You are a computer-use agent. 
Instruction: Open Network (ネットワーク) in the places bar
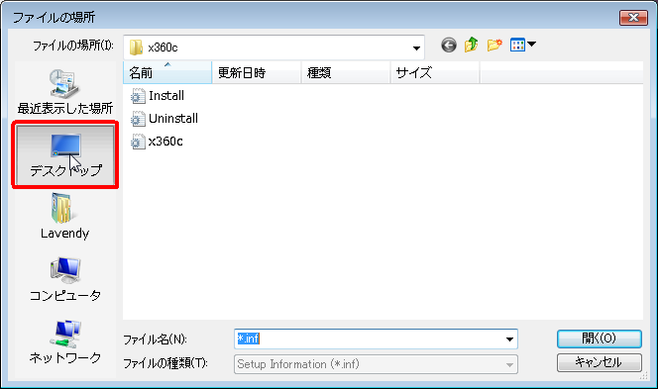coord(65,341)
